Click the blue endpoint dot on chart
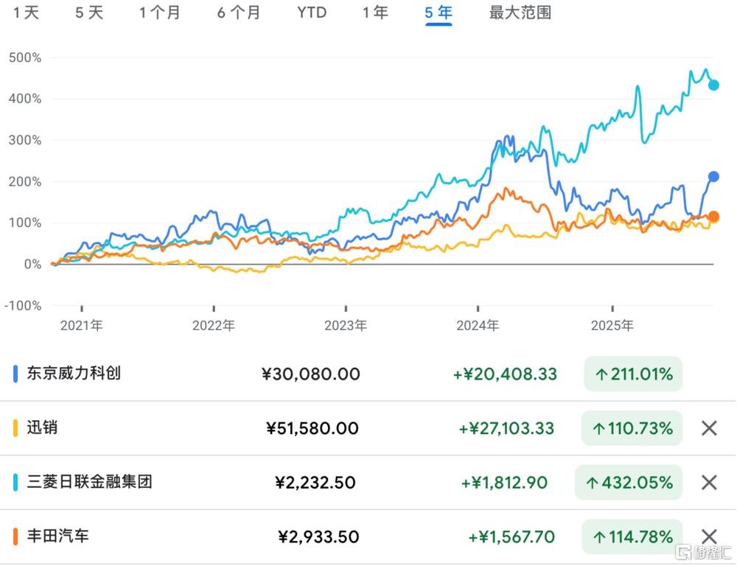Viewport: 737px width, 566px height. (x=713, y=177)
